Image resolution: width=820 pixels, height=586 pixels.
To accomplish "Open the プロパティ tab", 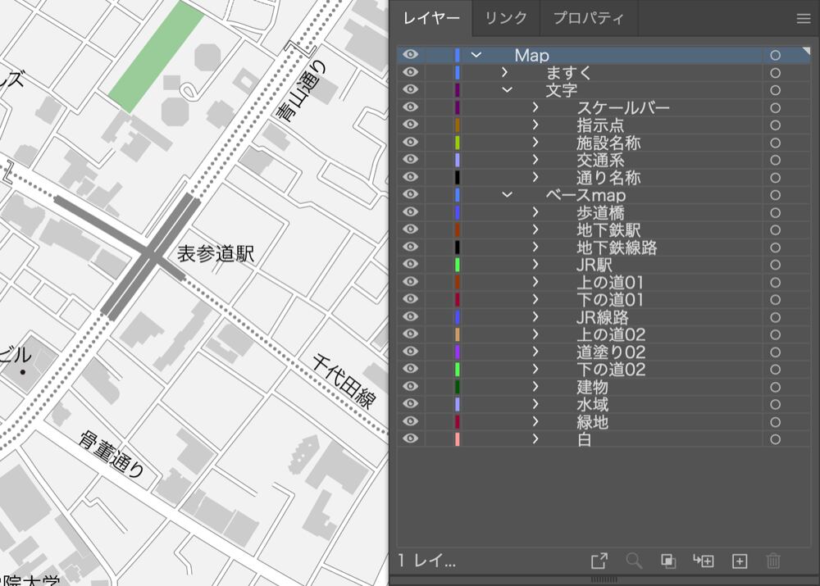I will [x=588, y=18].
